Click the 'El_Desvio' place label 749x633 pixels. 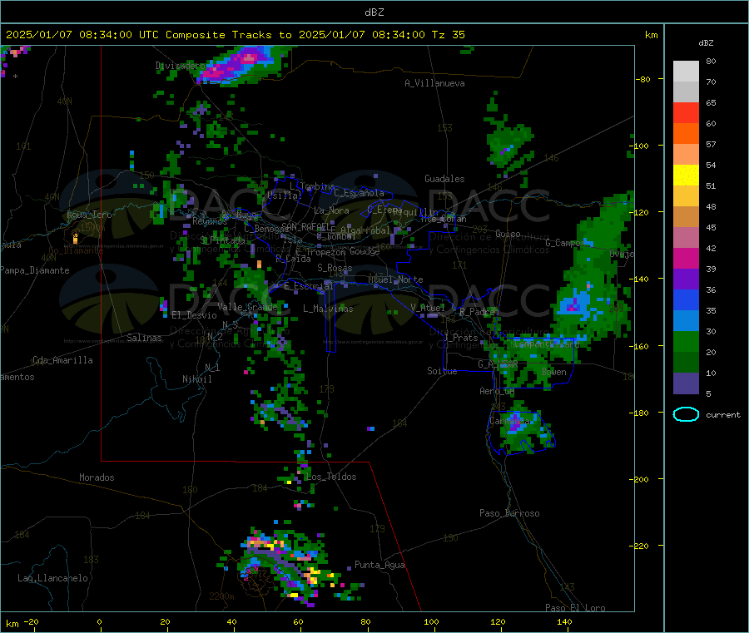[x=195, y=315]
